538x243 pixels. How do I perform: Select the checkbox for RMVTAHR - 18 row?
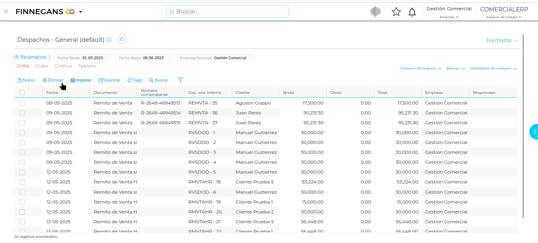pos(22,182)
